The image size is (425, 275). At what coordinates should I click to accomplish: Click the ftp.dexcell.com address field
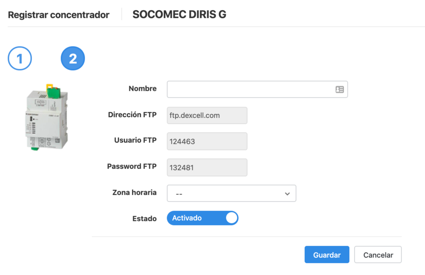coord(207,116)
